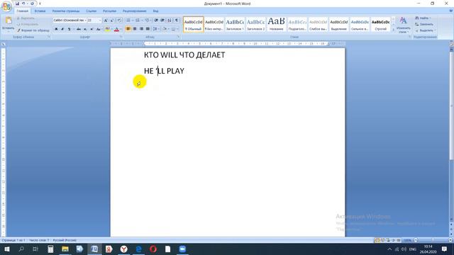This screenshot has height=255, width=454.
Task: Open Calculator from the taskbar
Action: [50, 249]
